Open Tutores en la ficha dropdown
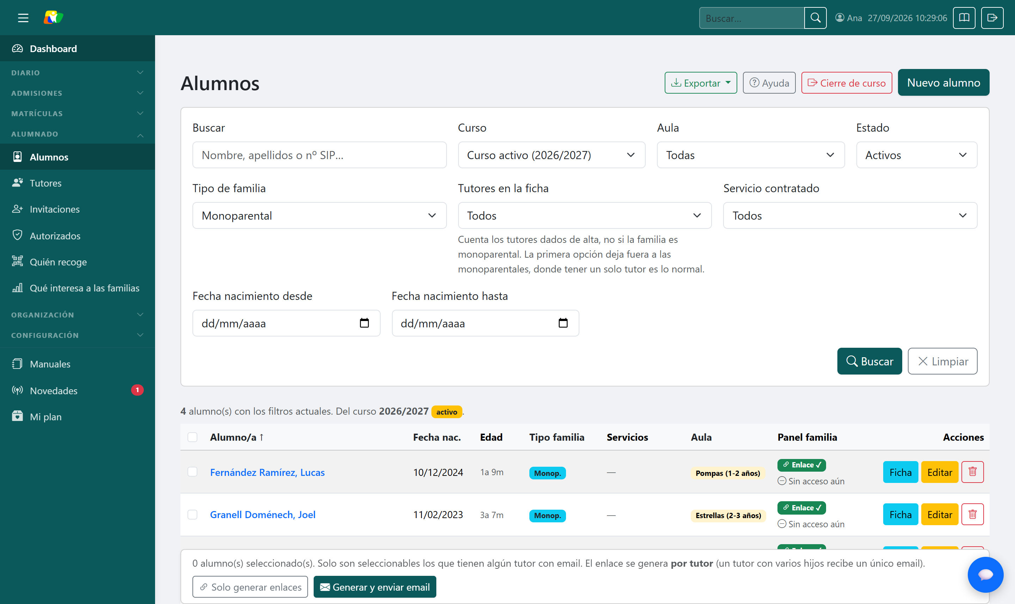Screen dimensions: 1015x604 [x=585, y=216]
